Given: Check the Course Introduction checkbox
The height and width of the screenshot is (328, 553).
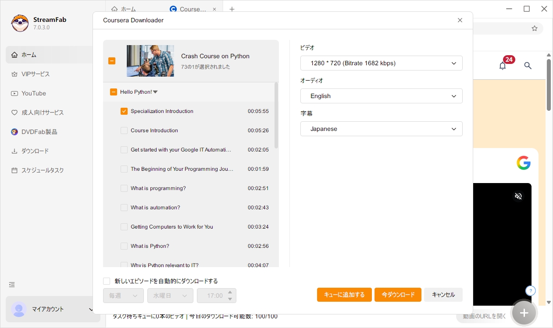Looking at the screenshot, I should click(x=124, y=130).
